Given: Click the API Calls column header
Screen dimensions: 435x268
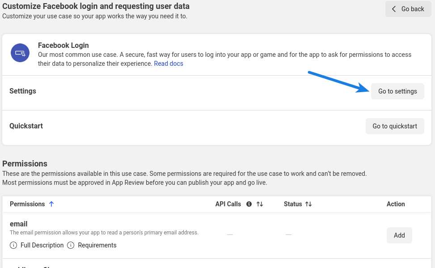Looking at the screenshot, I should [x=228, y=204].
